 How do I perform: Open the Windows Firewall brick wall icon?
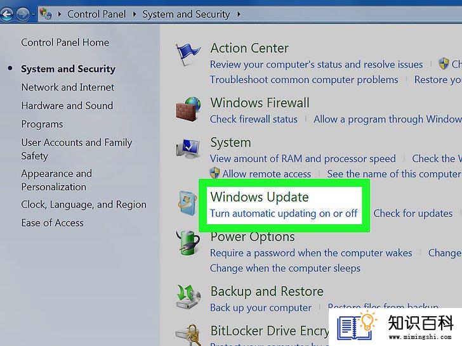tap(188, 109)
